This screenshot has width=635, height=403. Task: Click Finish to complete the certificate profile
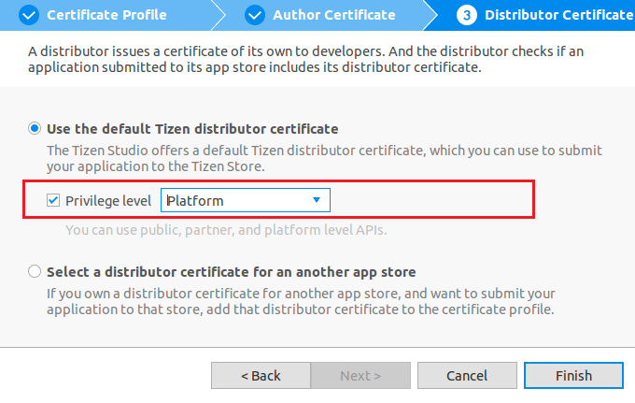tap(573, 375)
